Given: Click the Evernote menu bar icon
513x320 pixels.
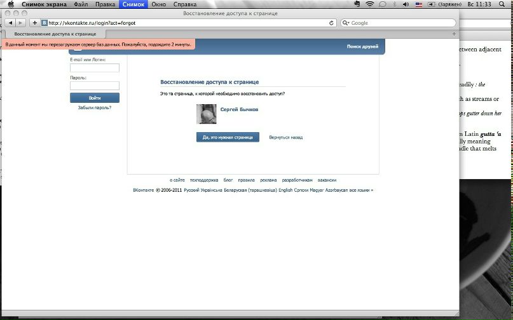Looking at the screenshot, I should pyautogui.click(x=357, y=4).
